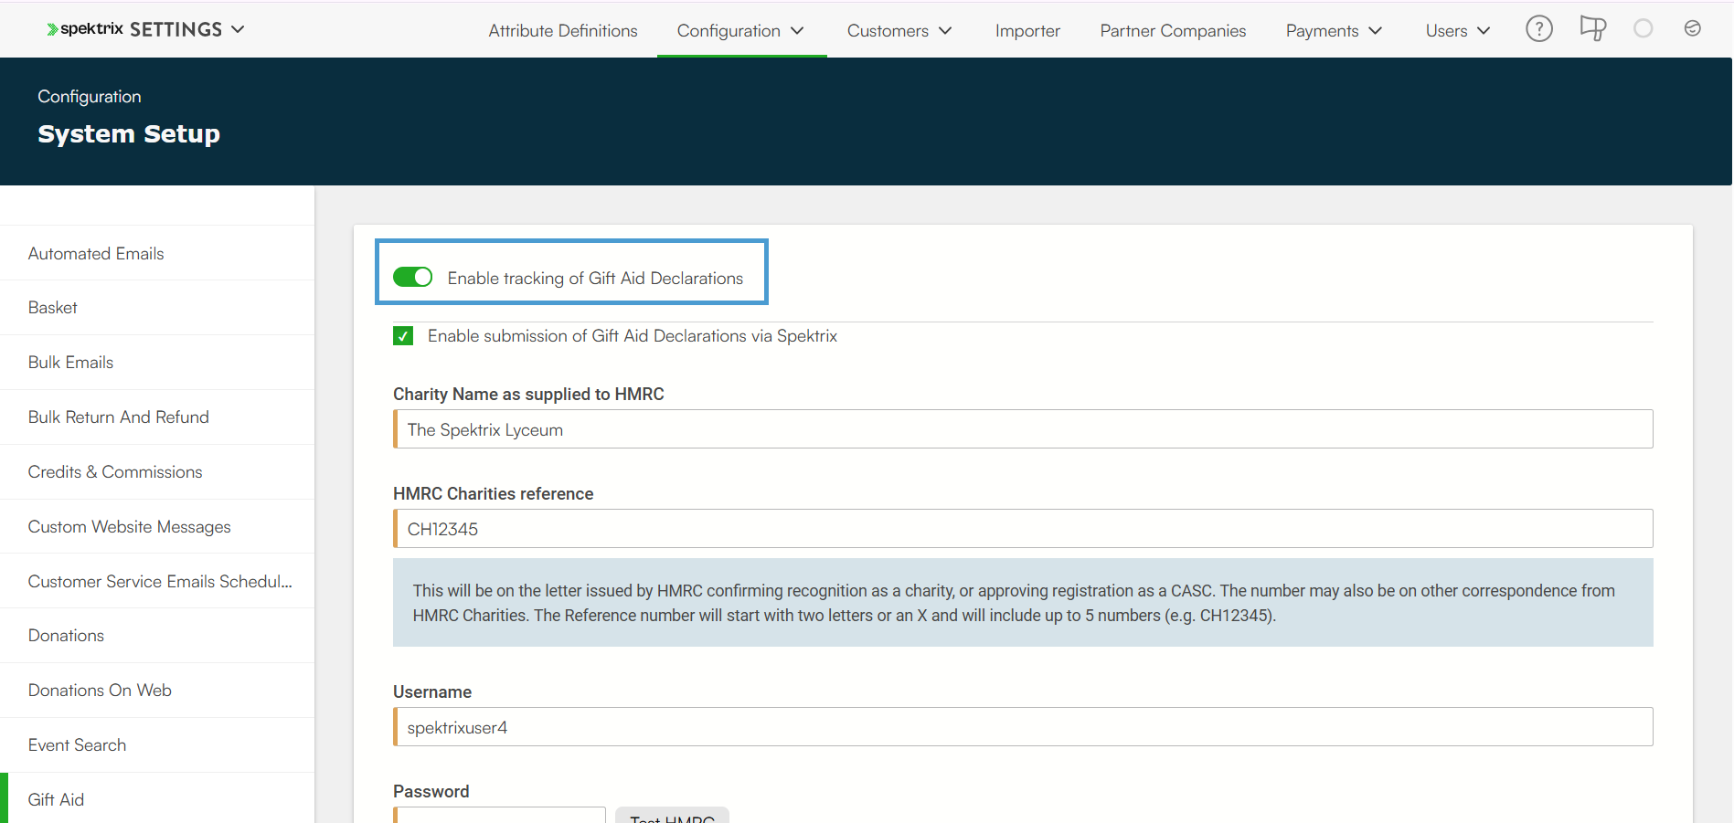This screenshot has height=823, width=1734.
Task: Open Bulk Emails settings
Action: 157,363
